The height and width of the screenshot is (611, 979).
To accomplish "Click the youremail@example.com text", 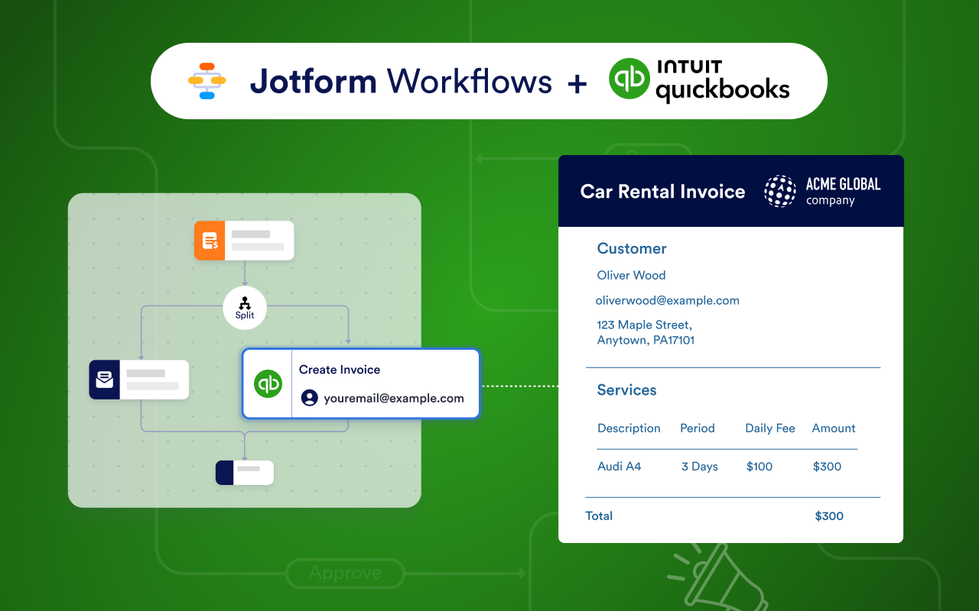I will click(393, 398).
